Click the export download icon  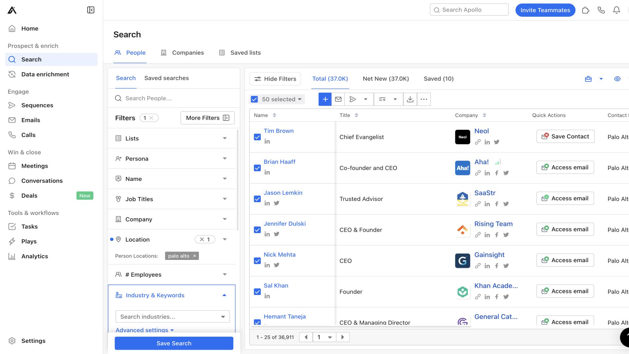[410, 99]
